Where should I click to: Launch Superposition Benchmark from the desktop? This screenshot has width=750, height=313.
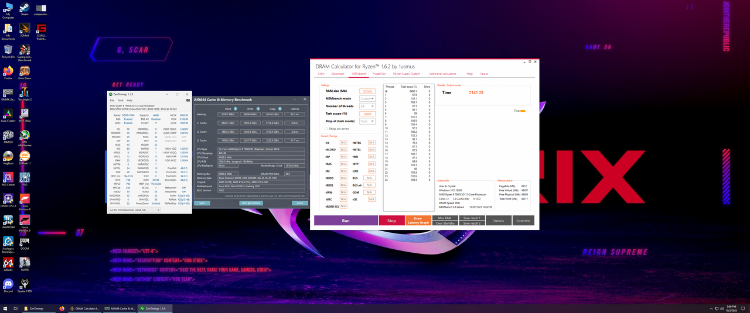(x=25, y=54)
